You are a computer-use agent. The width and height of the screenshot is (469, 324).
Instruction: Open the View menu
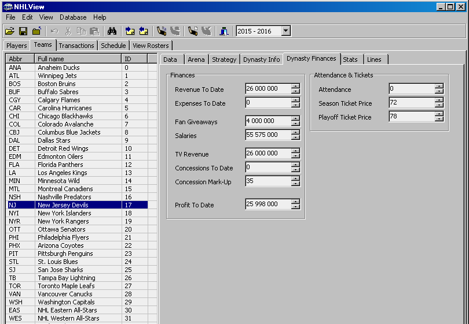[x=46, y=17]
